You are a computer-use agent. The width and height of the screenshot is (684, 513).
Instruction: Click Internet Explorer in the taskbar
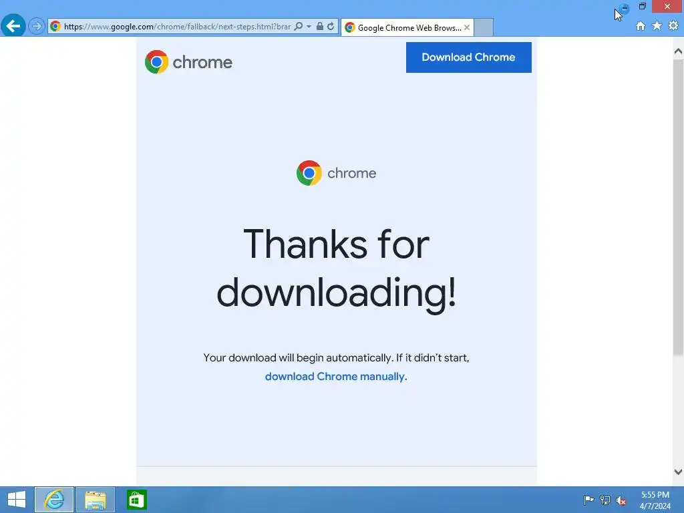point(54,500)
